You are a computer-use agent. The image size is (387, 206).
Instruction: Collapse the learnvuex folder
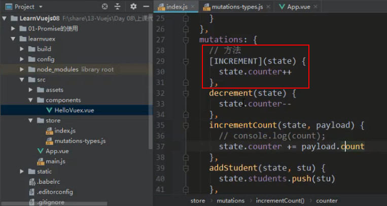click(x=13, y=39)
